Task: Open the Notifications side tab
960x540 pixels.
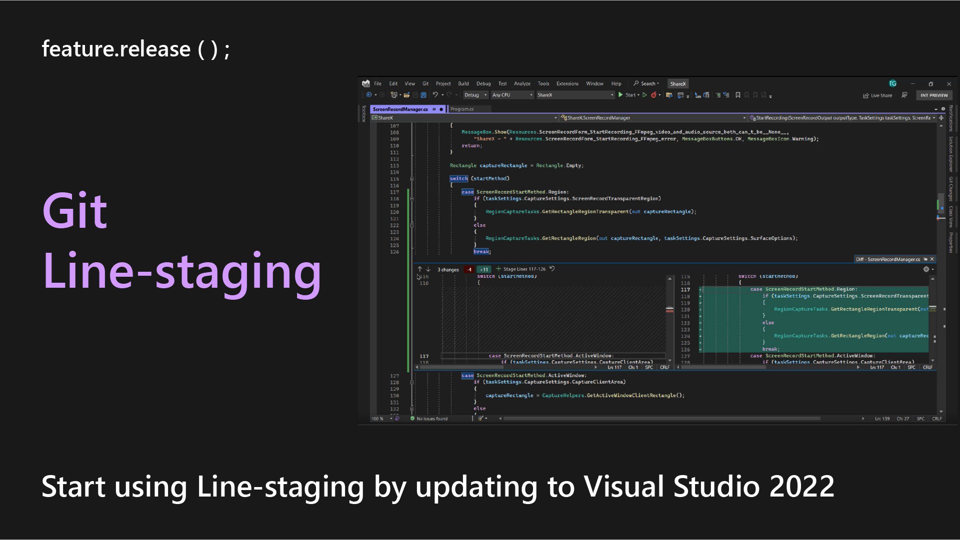Action: (x=950, y=118)
